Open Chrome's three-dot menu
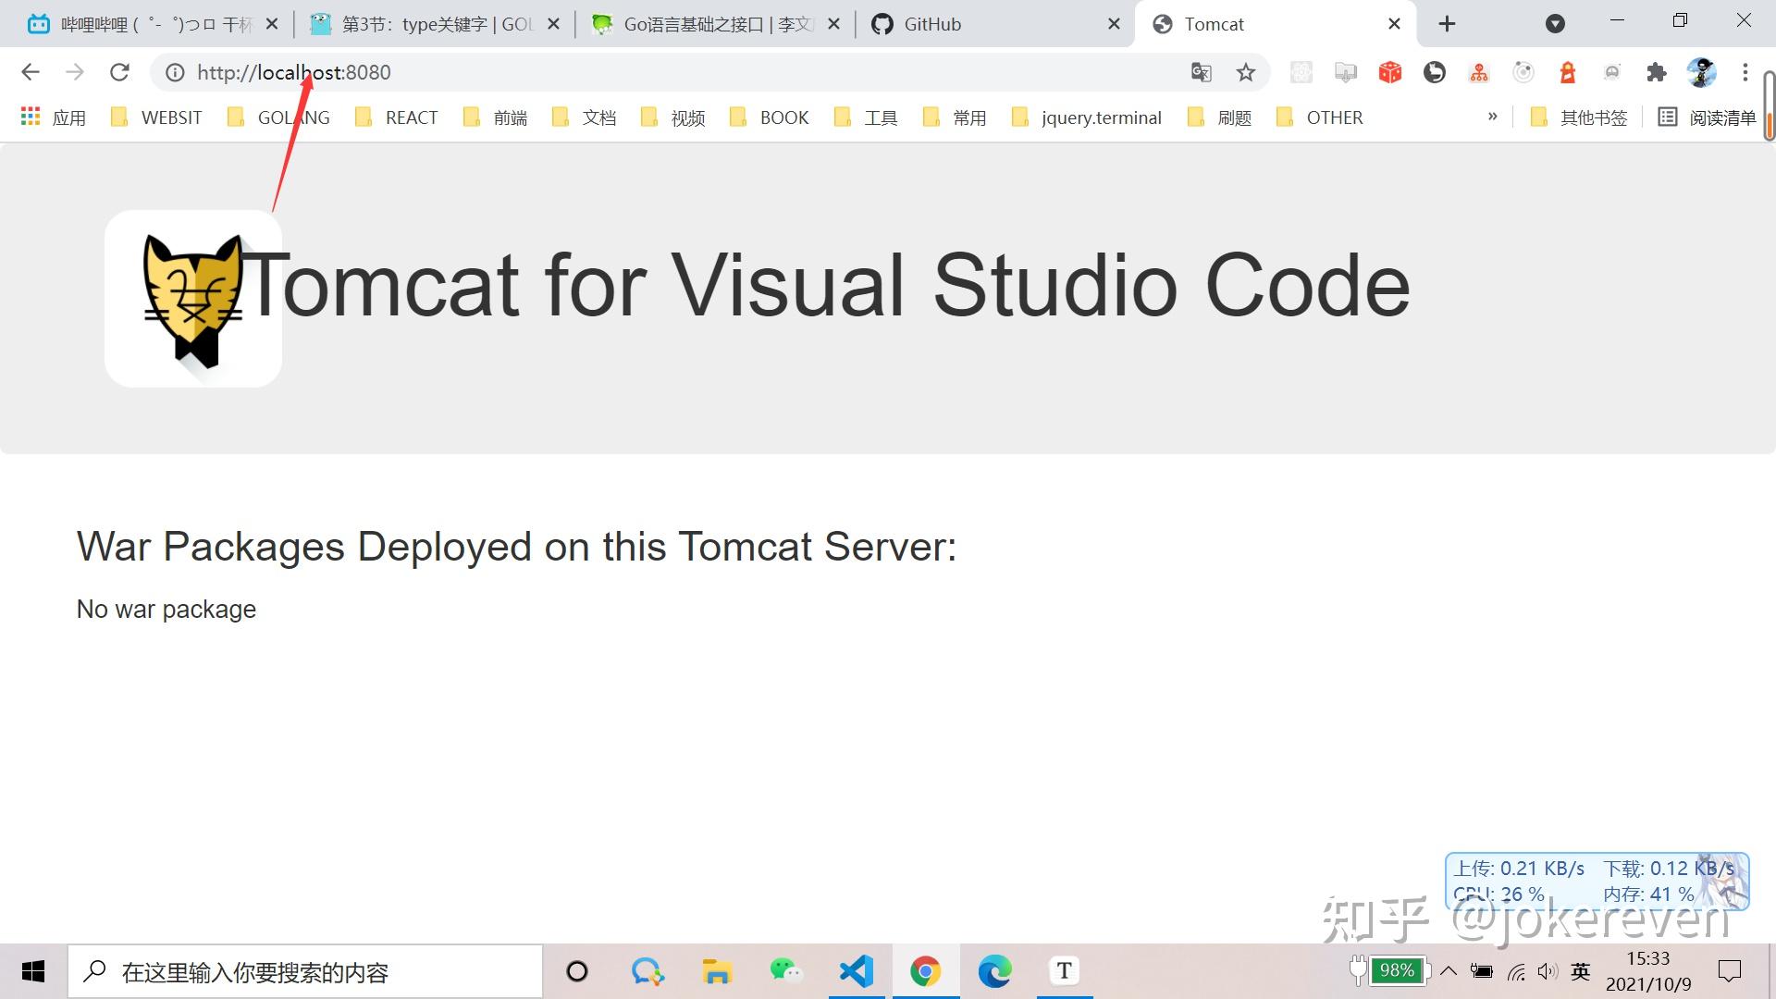1776x999 pixels. 1745,72
